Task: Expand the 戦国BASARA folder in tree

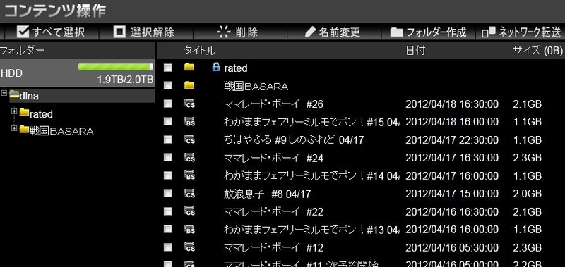Action: [14, 128]
